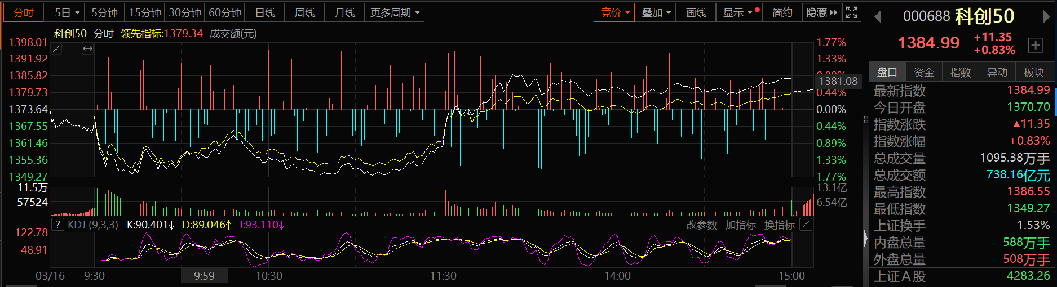Go to next stock with right arrow

click(x=1047, y=17)
